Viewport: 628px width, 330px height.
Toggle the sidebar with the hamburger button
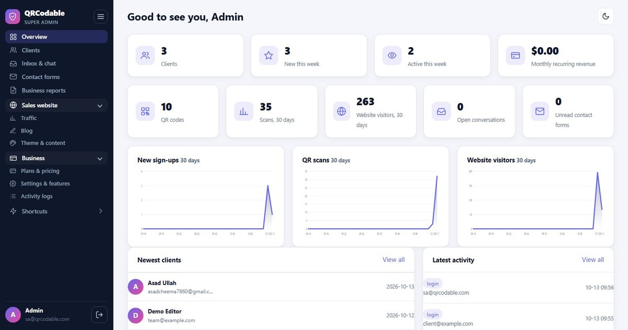point(100,17)
